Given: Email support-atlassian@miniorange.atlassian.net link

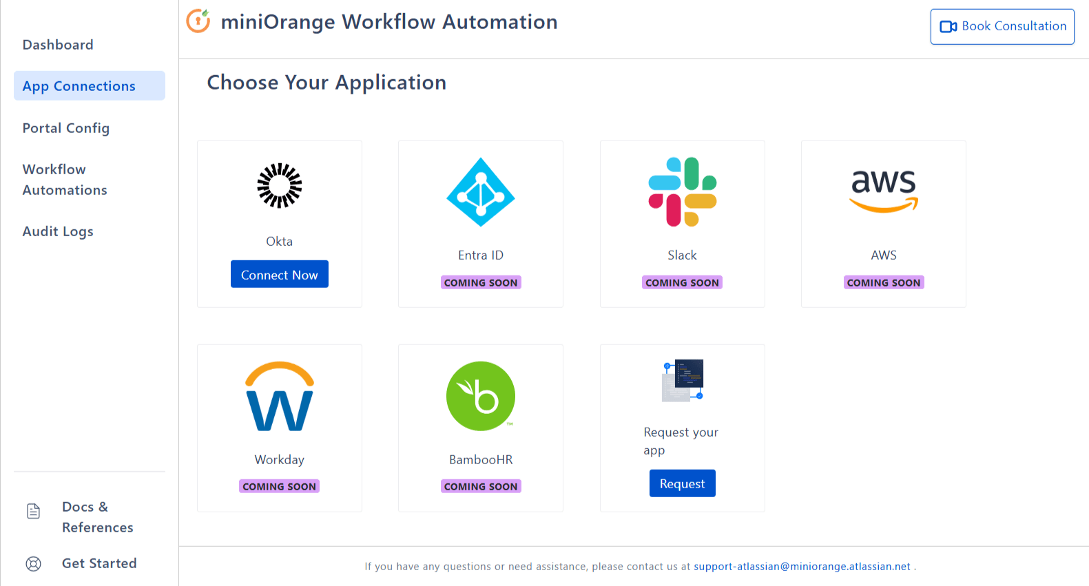Looking at the screenshot, I should [x=802, y=566].
